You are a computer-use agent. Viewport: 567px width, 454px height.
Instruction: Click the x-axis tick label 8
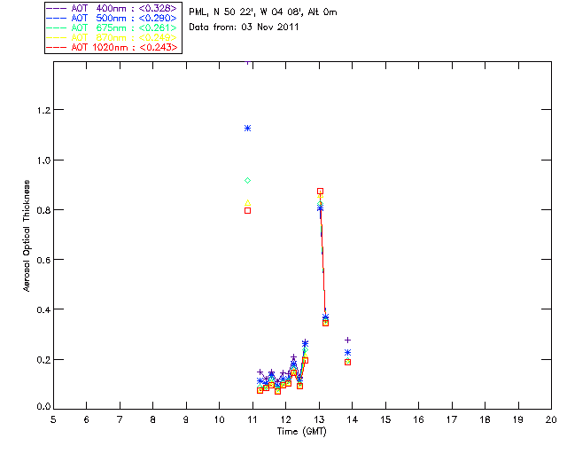pyautogui.click(x=153, y=419)
